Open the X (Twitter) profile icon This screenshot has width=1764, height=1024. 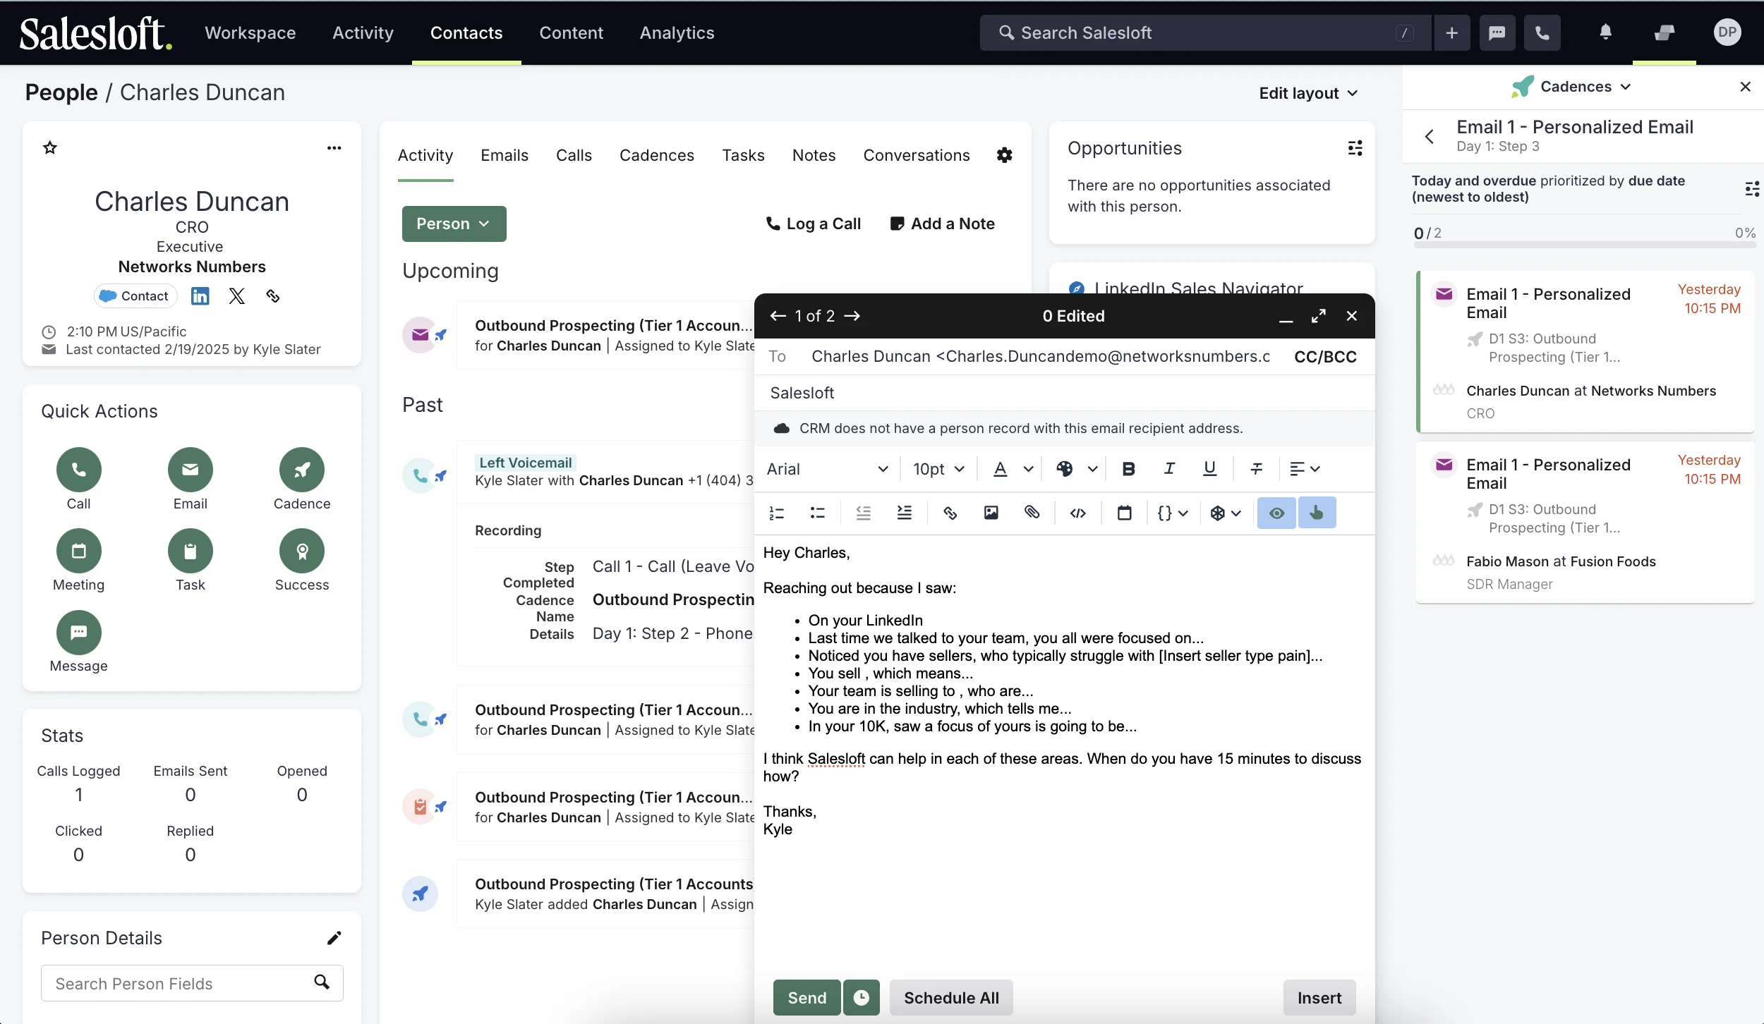pyautogui.click(x=237, y=296)
